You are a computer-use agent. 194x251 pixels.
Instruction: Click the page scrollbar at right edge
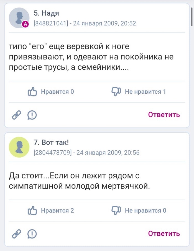point(192,17)
